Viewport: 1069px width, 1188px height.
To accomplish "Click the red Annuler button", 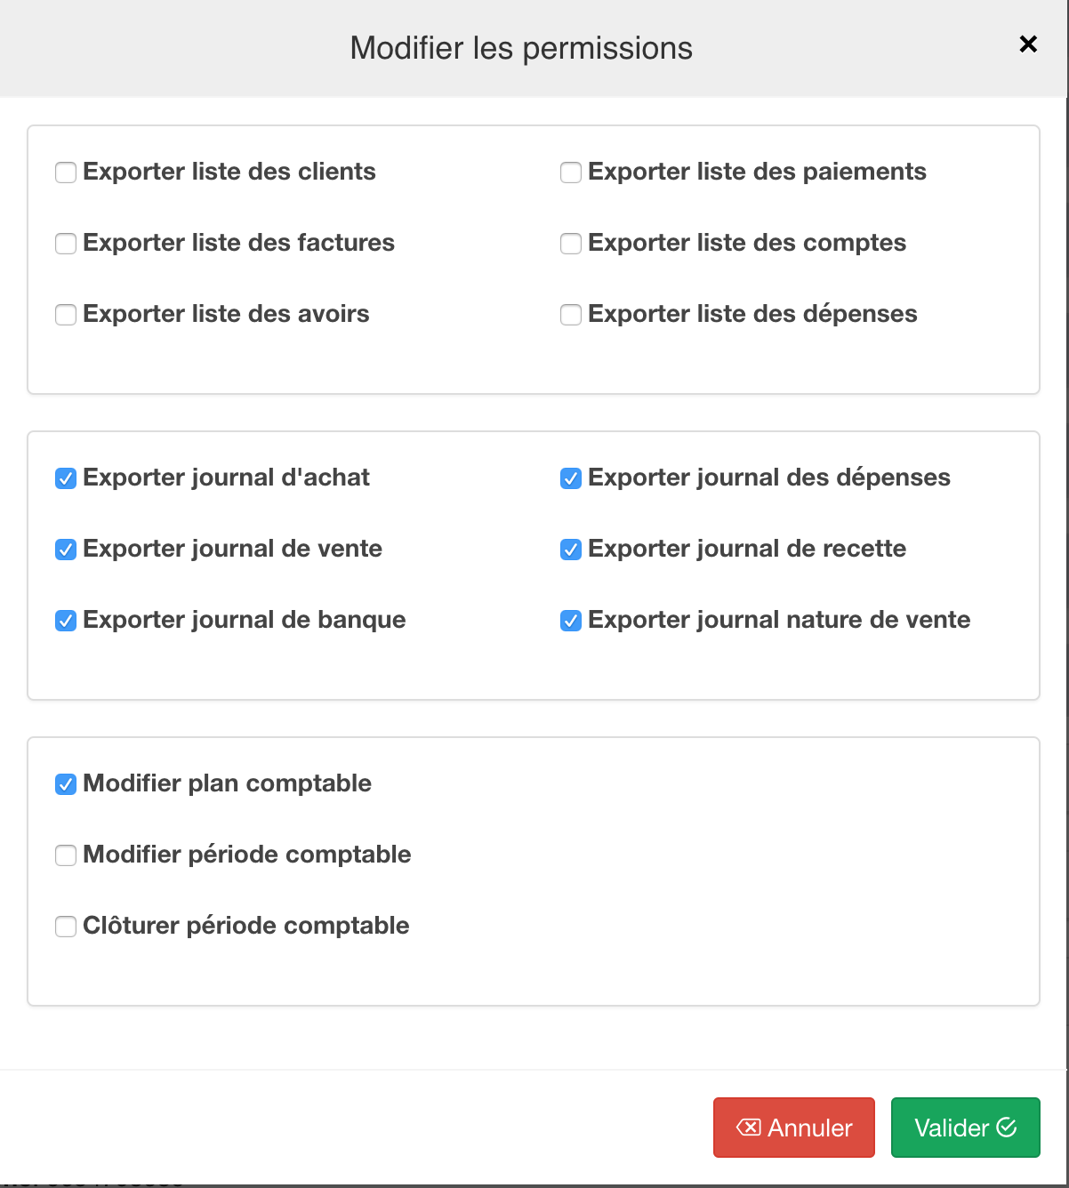I will click(x=794, y=1128).
